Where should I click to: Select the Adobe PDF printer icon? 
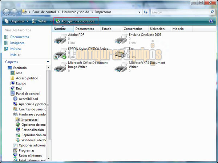[60, 39]
